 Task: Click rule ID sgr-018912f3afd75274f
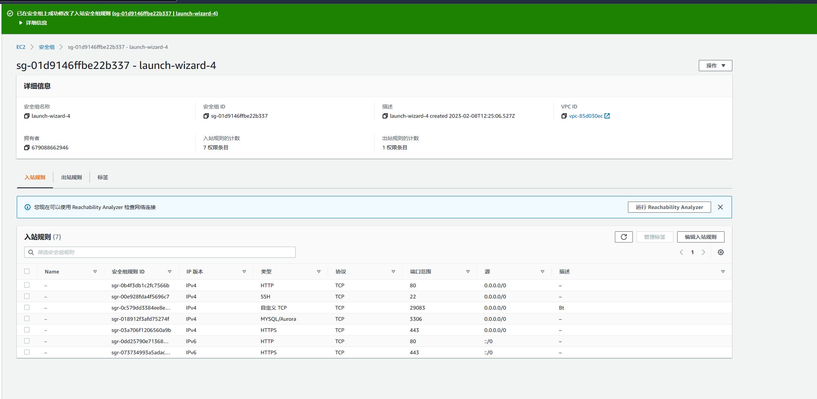pyautogui.click(x=140, y=319)
